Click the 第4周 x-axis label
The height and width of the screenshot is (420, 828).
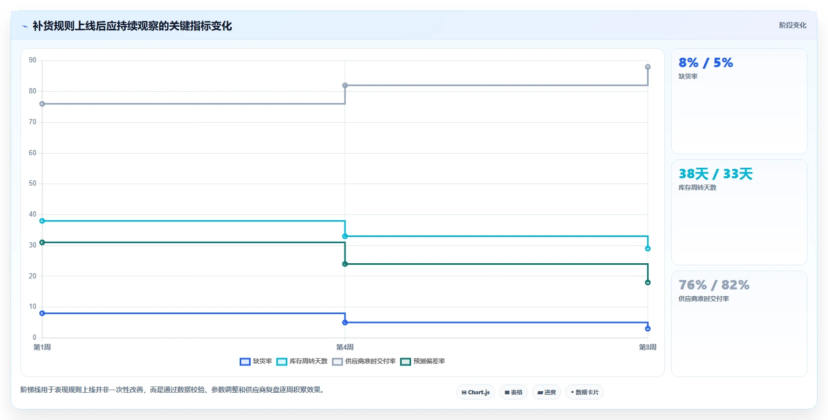pyautogui.click(x=345, y=347)
